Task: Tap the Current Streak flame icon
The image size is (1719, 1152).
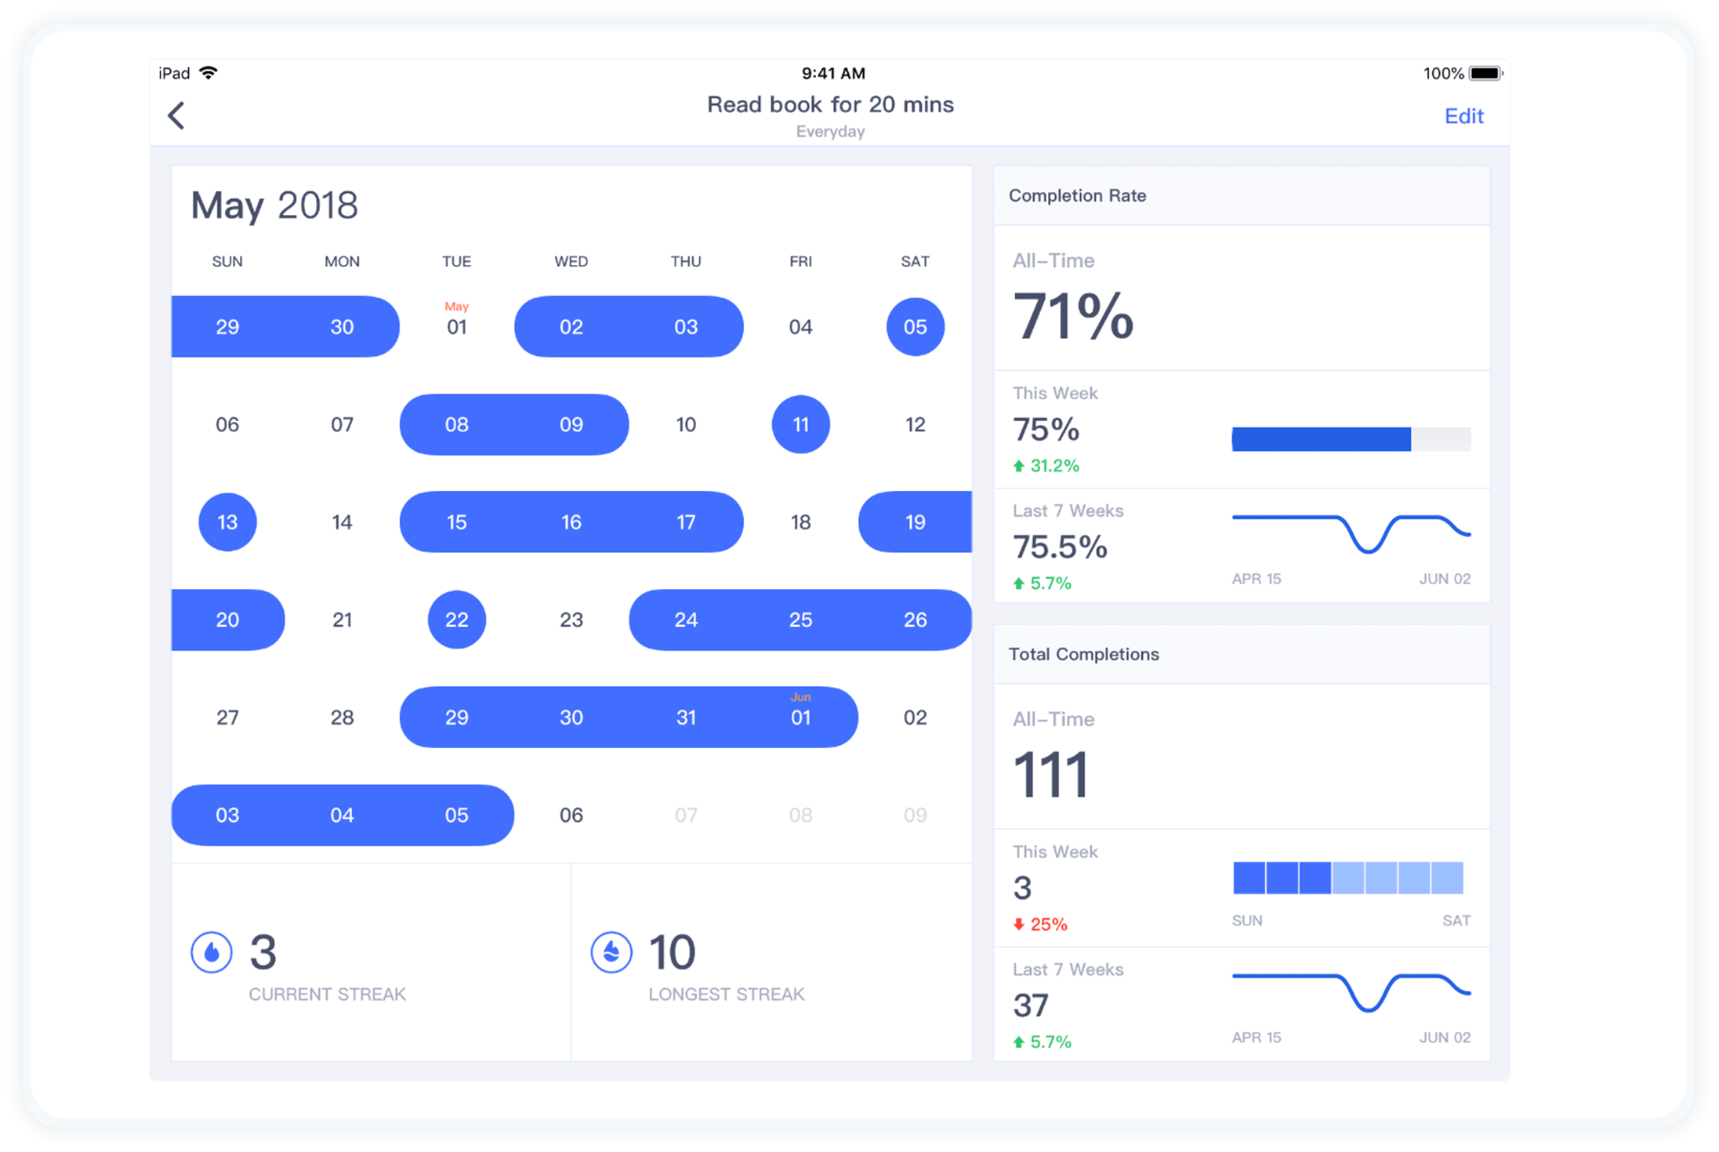Action: (x=212, y=952)
